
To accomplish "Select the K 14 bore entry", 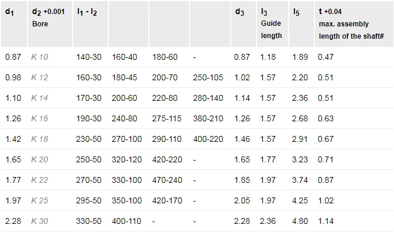I will [40, 98].
